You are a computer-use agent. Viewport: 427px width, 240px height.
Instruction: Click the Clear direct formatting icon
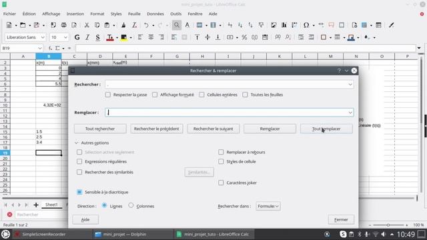[134, 25]
